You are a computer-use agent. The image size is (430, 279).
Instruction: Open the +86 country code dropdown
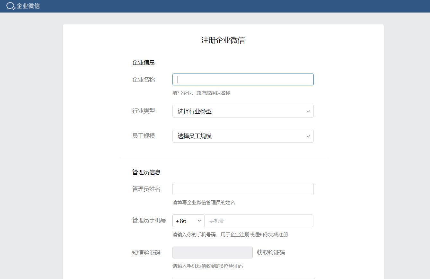(x=189, y=221)
